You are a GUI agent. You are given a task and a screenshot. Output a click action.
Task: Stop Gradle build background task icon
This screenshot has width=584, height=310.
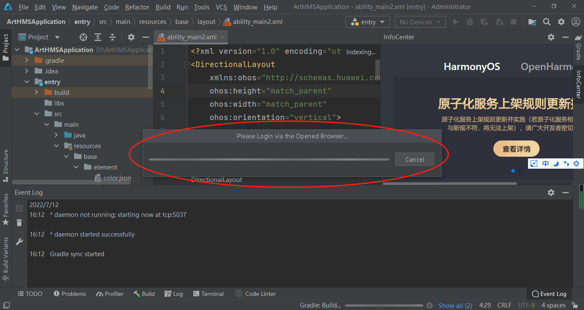coord(430,305)
